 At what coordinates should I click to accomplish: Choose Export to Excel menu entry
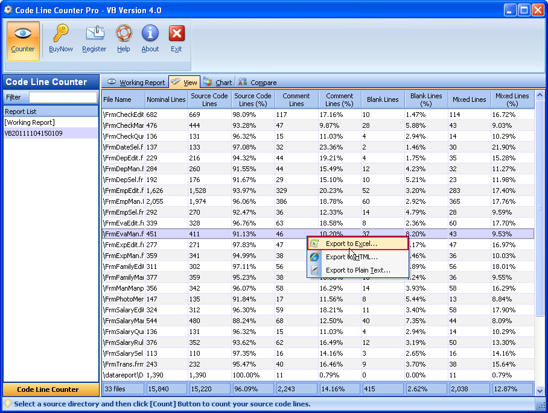pyautogui.click(x=357, y=244)
